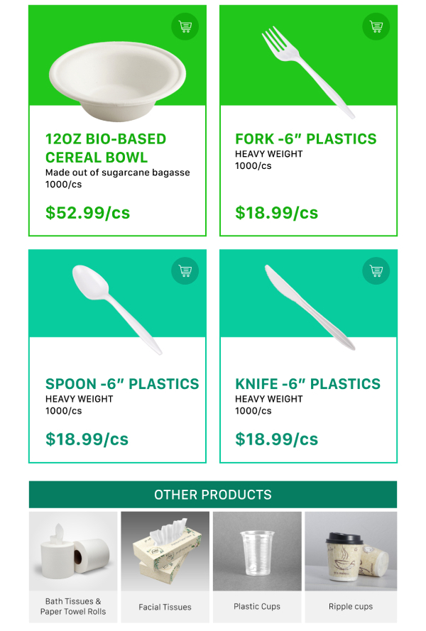426x631 pixels.
Task: Click cart icon on spoon product card
Action: tap(185, 270)
